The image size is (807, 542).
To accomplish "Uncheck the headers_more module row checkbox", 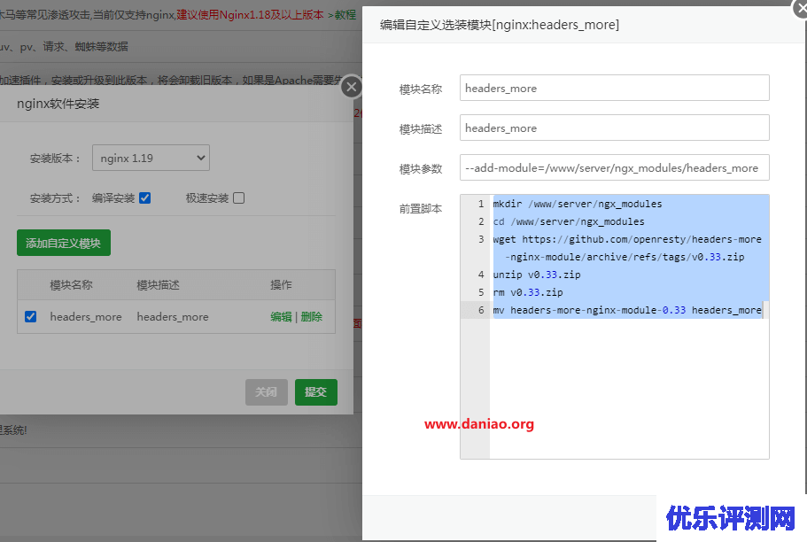I will pos(31,316).
